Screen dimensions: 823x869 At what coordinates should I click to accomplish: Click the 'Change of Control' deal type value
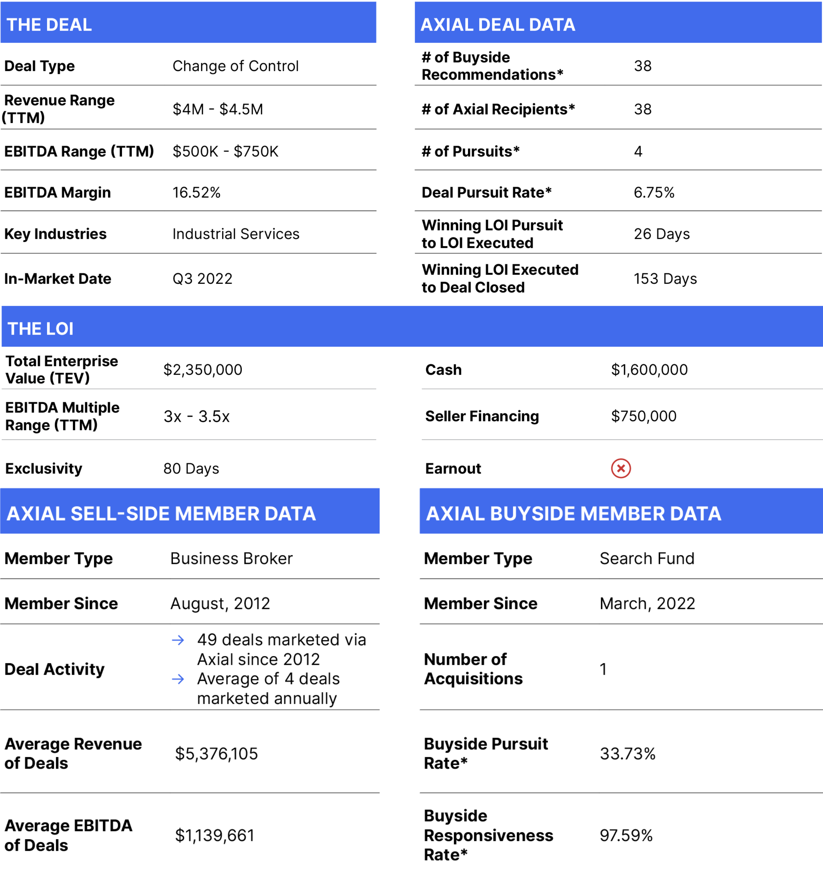(236, 66)
